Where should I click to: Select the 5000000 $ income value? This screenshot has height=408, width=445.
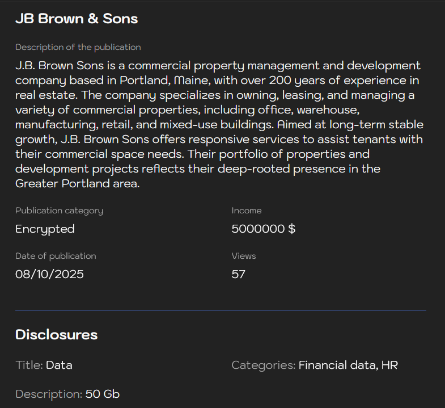pyautogui.click(x=264, y=229)
